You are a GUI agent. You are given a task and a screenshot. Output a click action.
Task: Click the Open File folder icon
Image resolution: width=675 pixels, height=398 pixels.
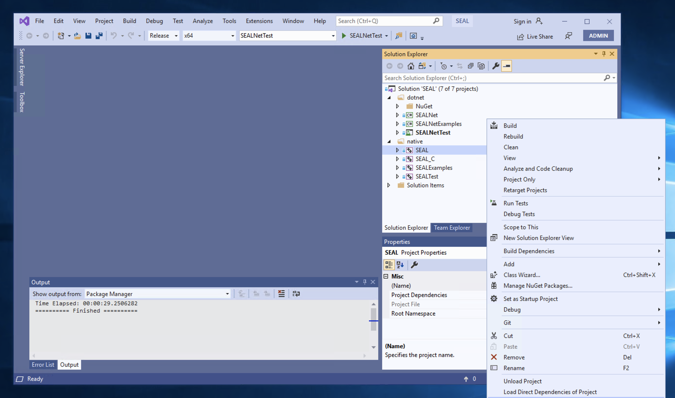tap(77, 36)
